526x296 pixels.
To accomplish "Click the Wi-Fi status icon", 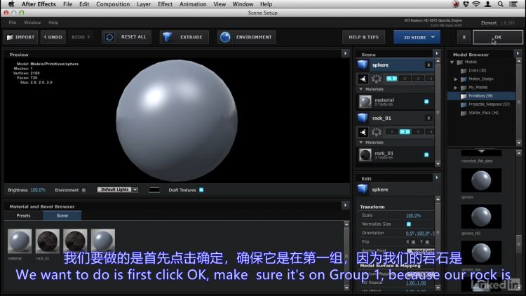I will [x=476, y=4].
